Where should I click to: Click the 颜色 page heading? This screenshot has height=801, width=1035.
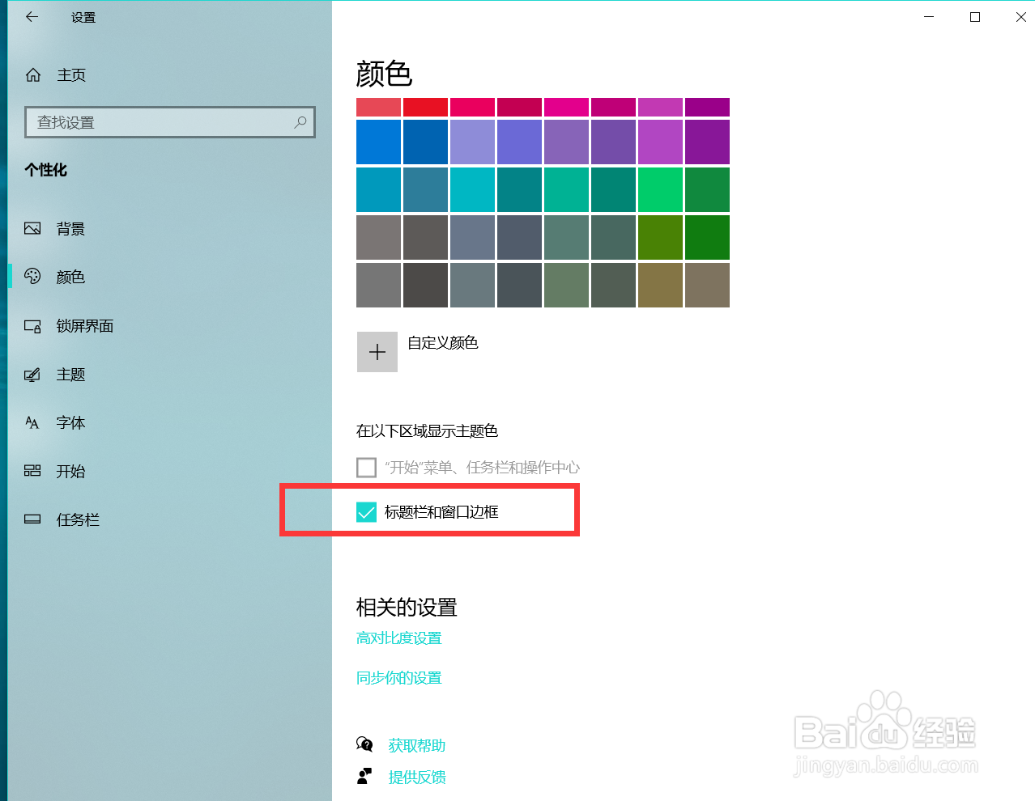pos(384,74)
